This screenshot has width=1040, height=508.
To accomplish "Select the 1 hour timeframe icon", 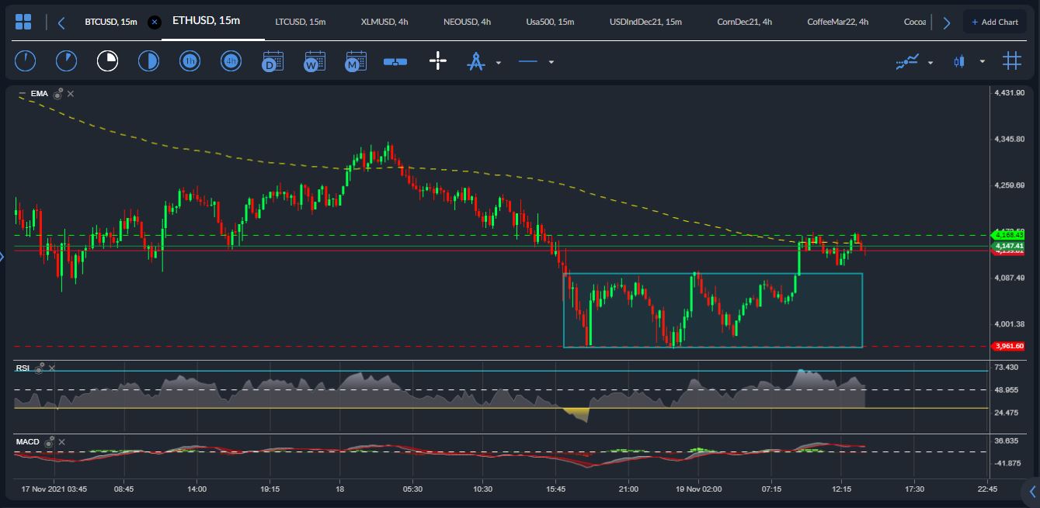I will tap(190, 61).
